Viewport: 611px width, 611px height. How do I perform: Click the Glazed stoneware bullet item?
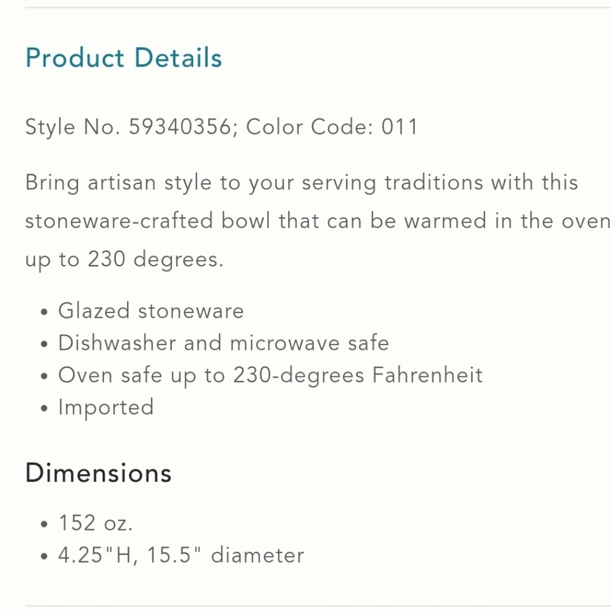(151, 311)
